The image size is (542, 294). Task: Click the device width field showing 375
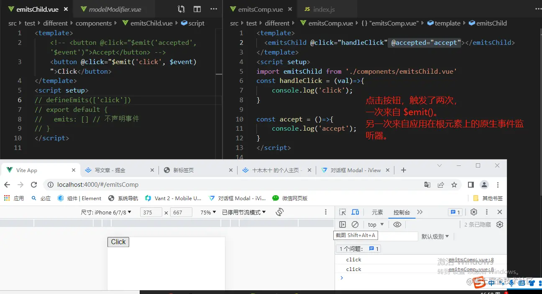point(151,212)
